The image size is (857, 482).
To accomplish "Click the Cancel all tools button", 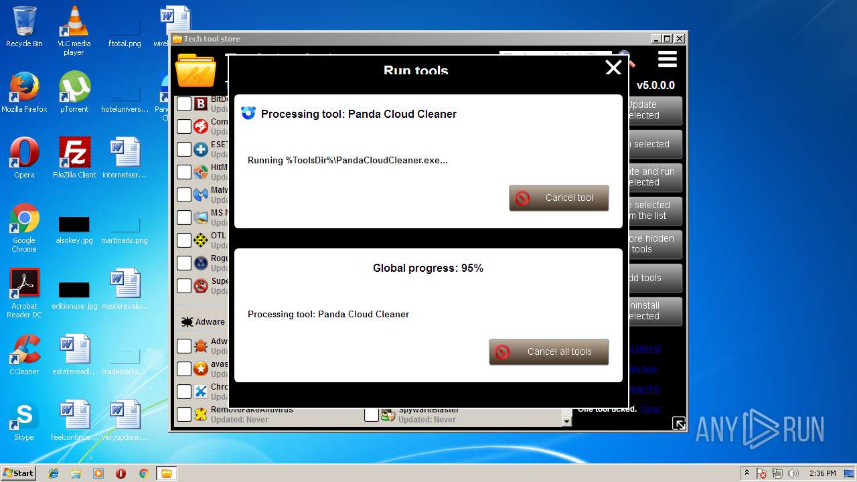I will (x=549, y=352).
